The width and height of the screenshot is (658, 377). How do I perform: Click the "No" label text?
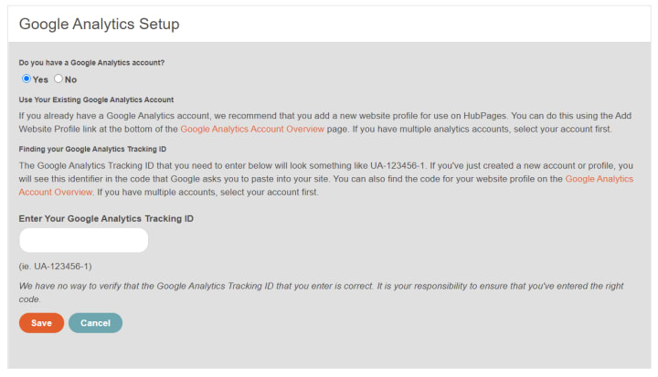(71, 80)
